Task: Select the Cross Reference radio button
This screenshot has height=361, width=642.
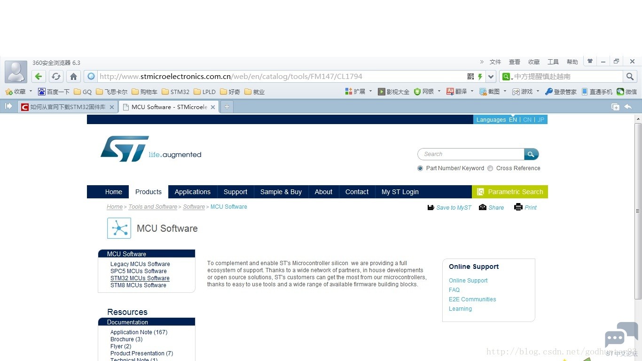Action: 490,168
